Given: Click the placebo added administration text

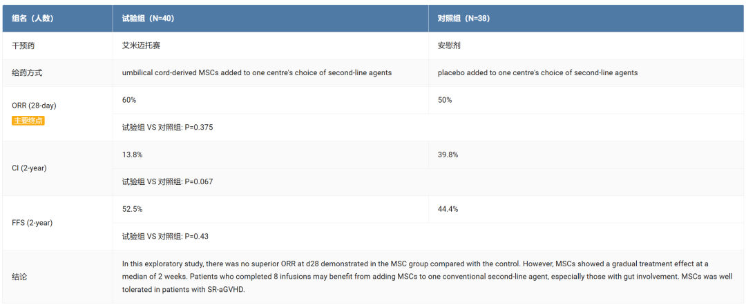Looking at the screenshot, I should 537,72.
